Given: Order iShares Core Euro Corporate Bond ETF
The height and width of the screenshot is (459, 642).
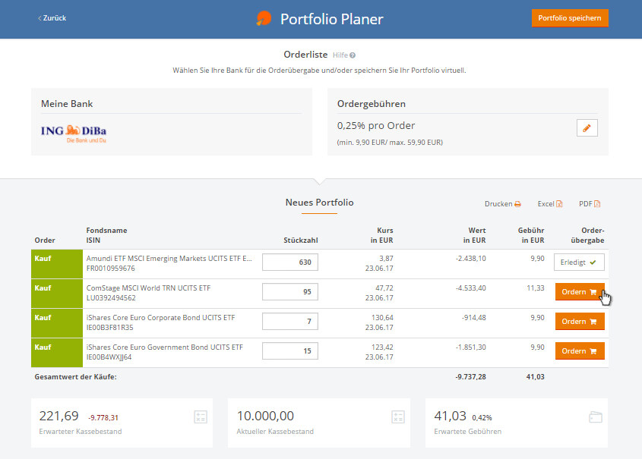Looking at the screenshot, I should (579, 322).
